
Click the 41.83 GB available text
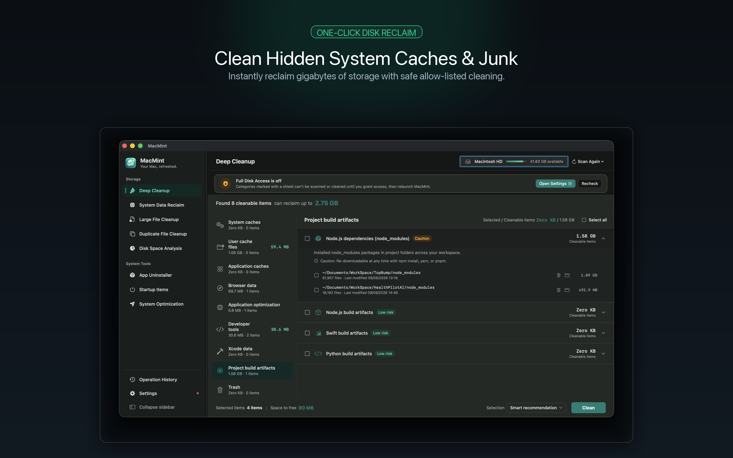pos(546,162)
